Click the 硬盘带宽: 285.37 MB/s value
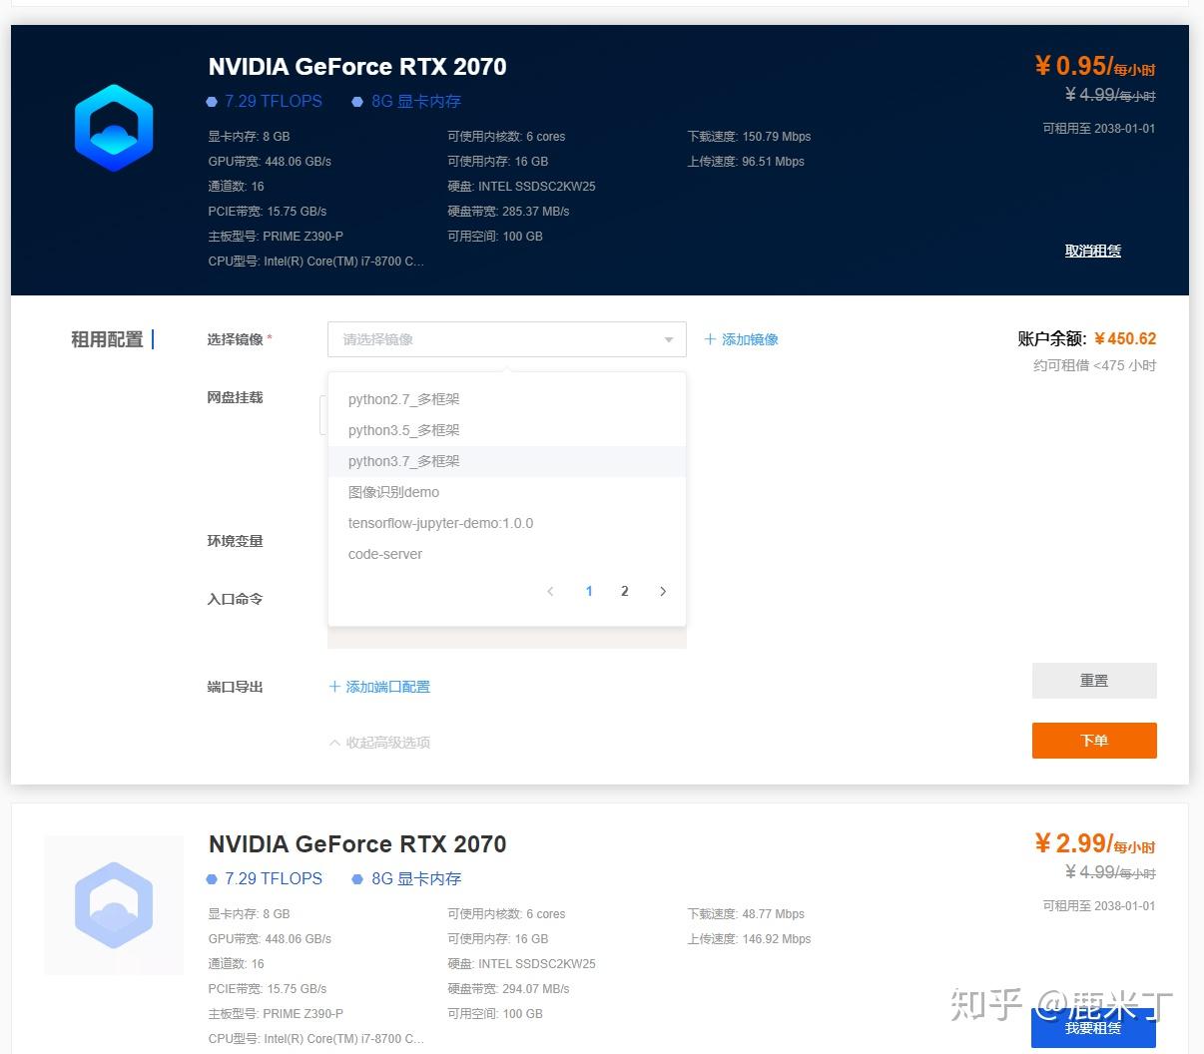The width and height of the screenshot is (1204, 1054). pos(508,212)
